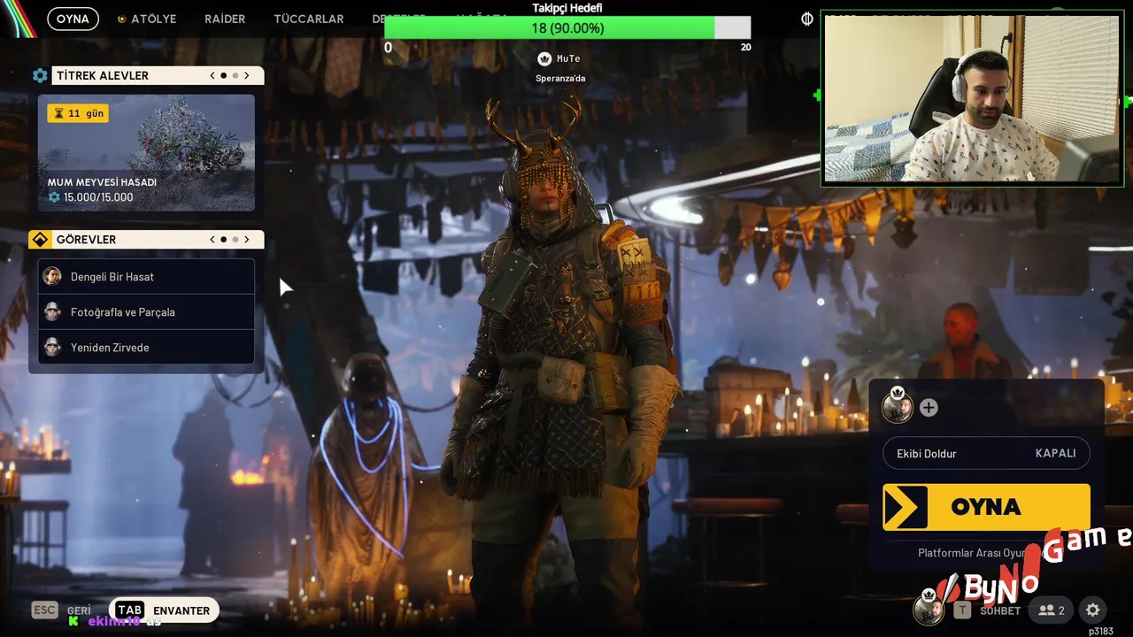
Task: Click the party leader avatar in squad panel
Action: [x=898, y=407]
